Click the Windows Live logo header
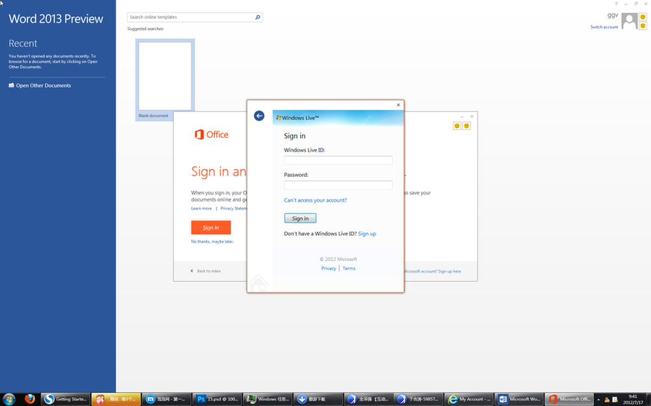651x406 pixels. [298, 118]
